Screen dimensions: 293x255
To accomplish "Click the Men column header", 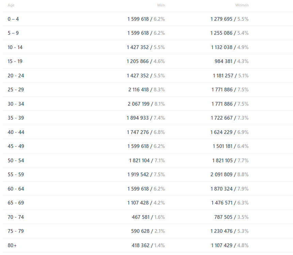I will (161, 5).
